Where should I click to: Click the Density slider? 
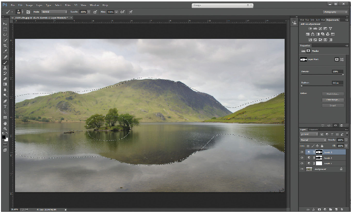click(x=322, y=75)
